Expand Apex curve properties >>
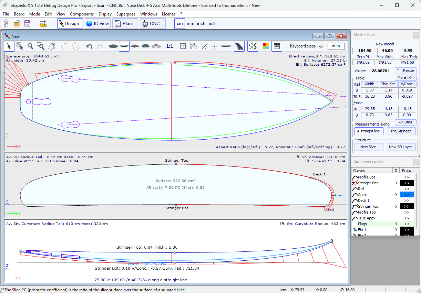 [x=407, y=195]
